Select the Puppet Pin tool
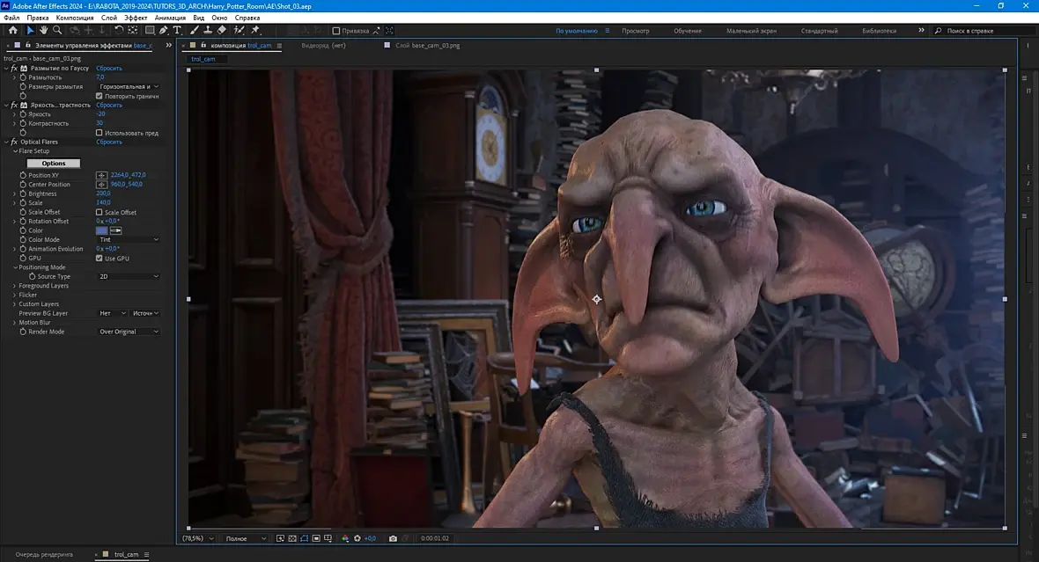This screenshot has width=1039, height=562. click(255, 30)
